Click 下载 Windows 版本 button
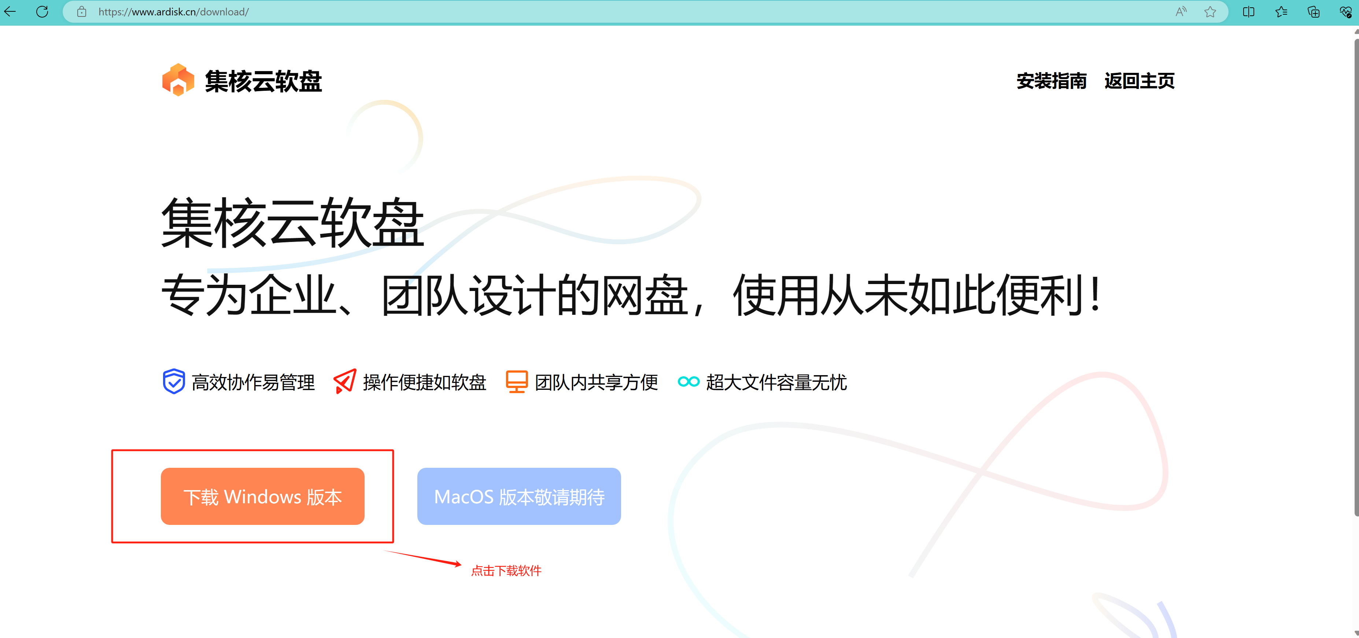 coord(262,496)
